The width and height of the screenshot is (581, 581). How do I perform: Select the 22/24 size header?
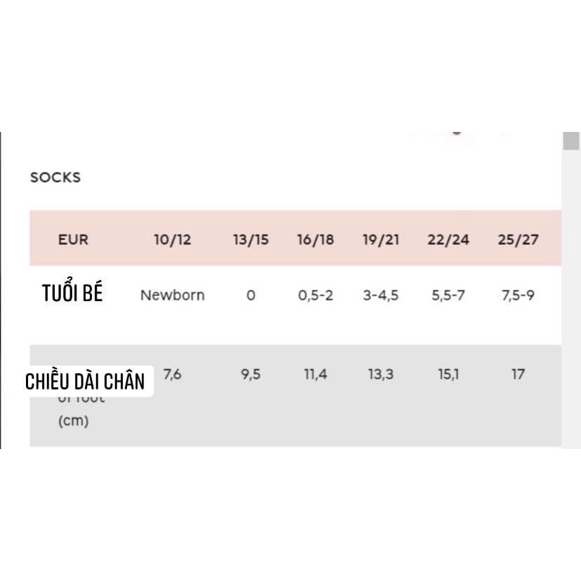click(x=448, y=239)
